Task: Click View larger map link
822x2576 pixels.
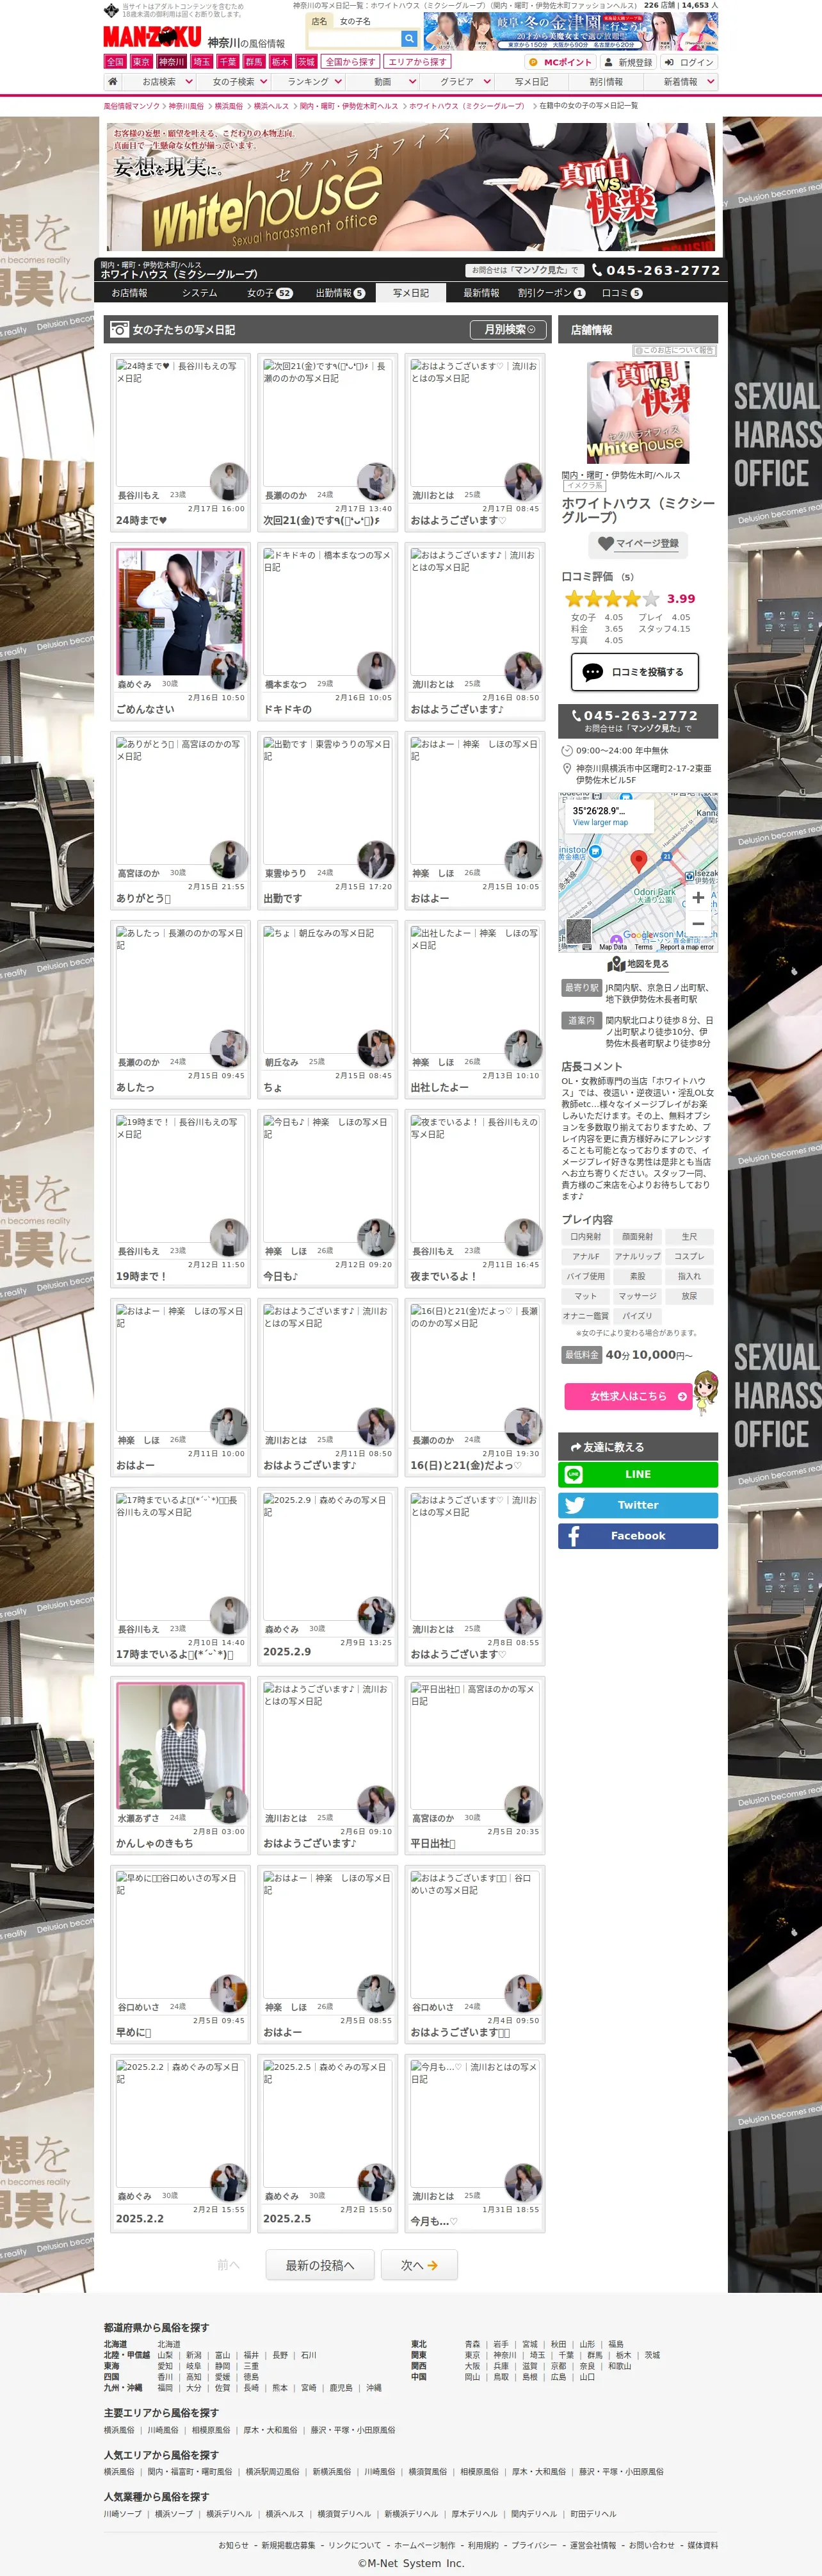Action: coord(600,823)
